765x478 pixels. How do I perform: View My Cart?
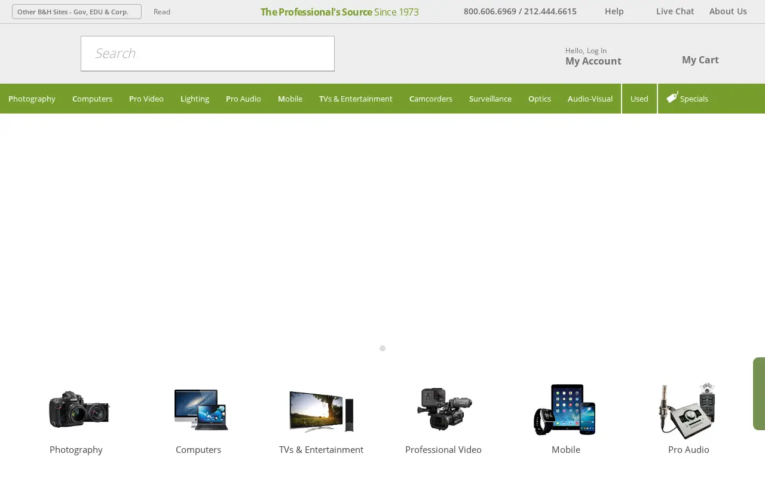pos(700,60)
